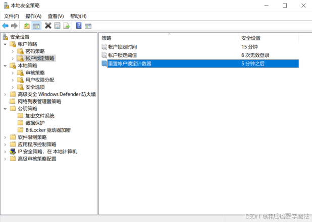Click the 6 次无效登录 setting value
312x222 pixels.
coord(255,55)
